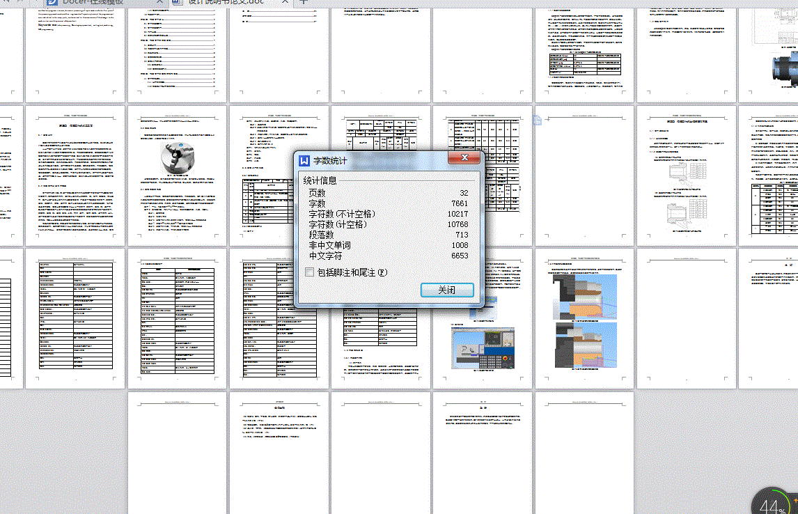Click the value 6653
The width and height of the screenshot is (798, 514).
pyautogui.click(x=460, y=256)
